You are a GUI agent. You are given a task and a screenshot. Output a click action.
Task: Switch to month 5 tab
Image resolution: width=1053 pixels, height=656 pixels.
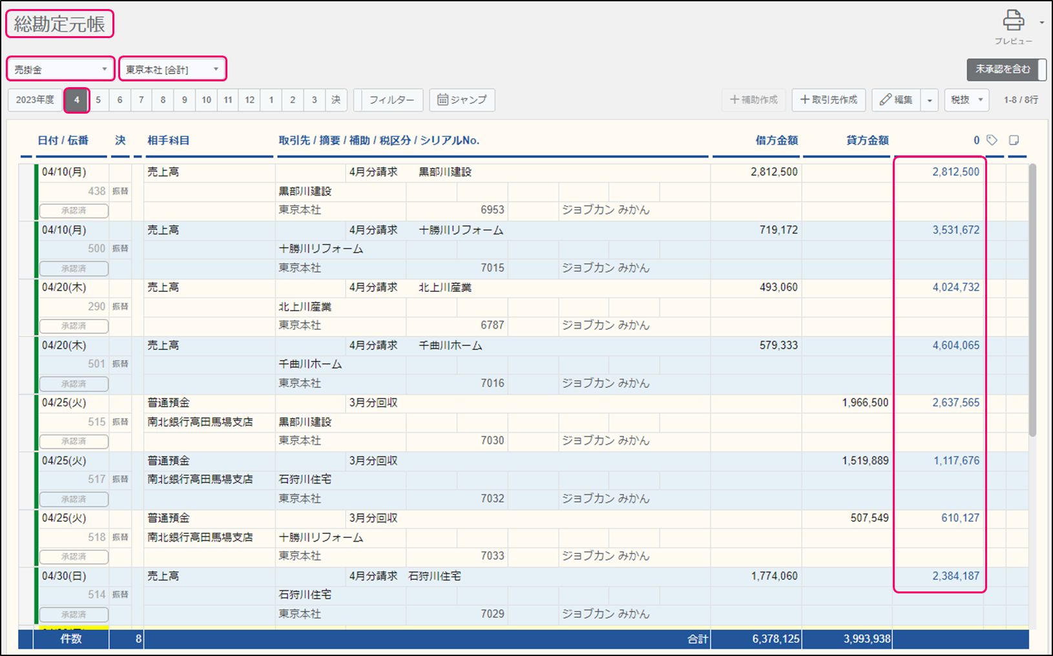[x=98, y=100]
